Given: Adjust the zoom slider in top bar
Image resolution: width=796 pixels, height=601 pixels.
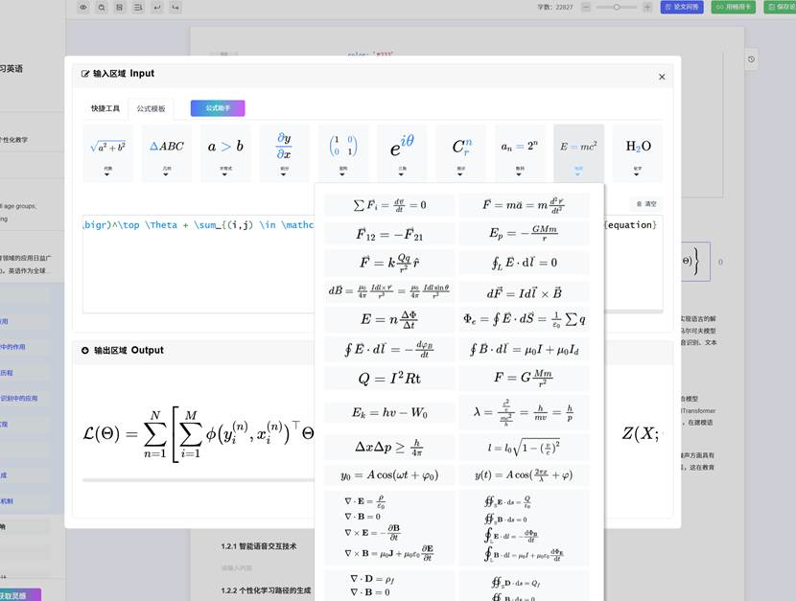Looking at the screenshot, I should [617, 7].
